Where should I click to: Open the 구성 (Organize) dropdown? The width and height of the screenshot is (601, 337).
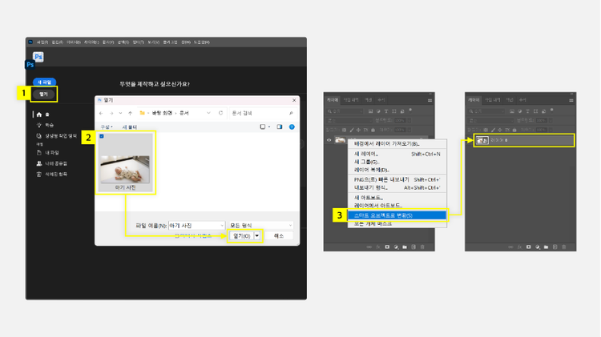(x=107, y=126)
